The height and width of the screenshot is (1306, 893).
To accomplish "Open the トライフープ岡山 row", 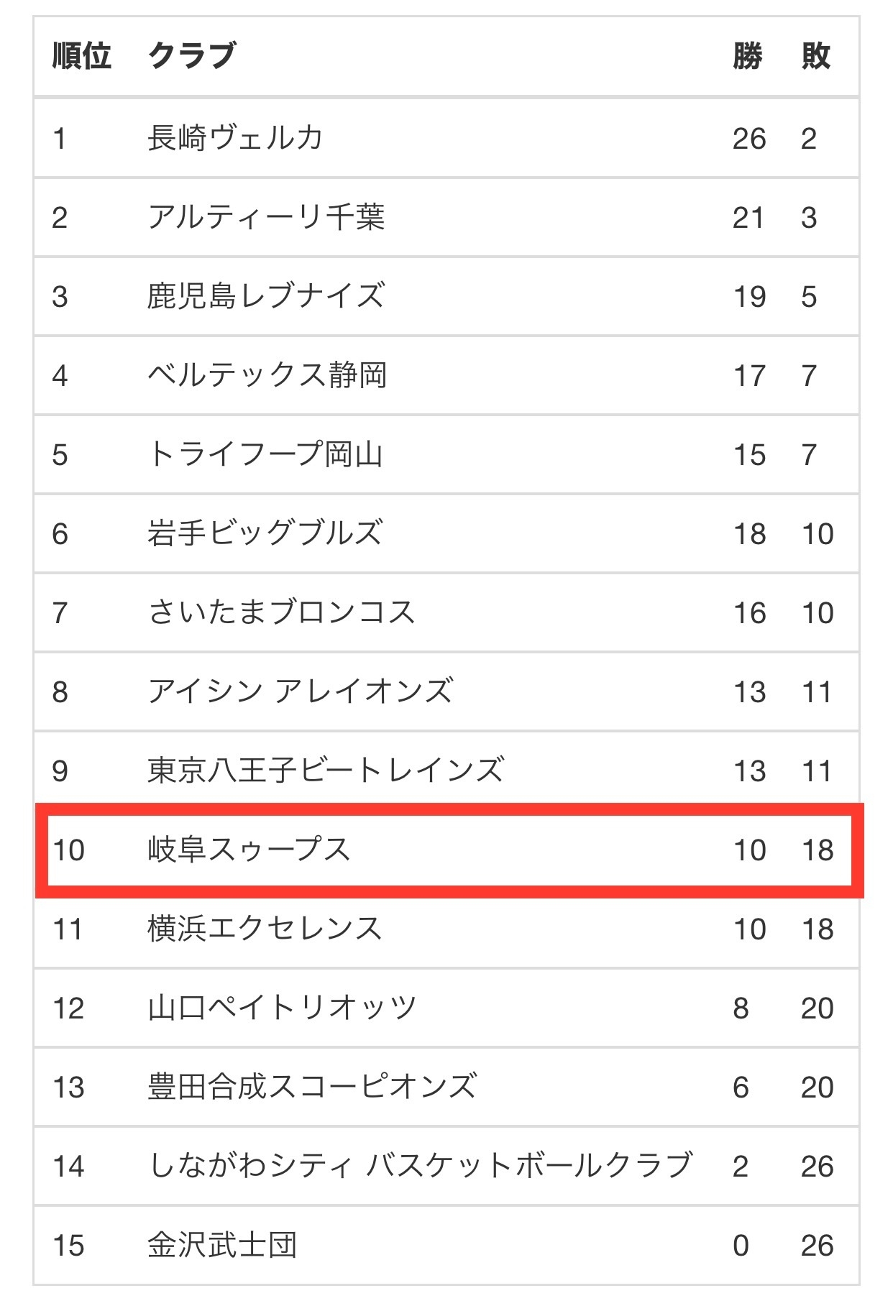I will [x=446, y=454].
